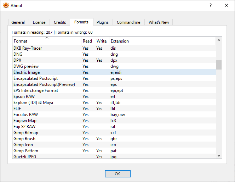This screenshot has width=235, height=182.
Task: Select the Foculus RAW row
Action: pos(114,115)
